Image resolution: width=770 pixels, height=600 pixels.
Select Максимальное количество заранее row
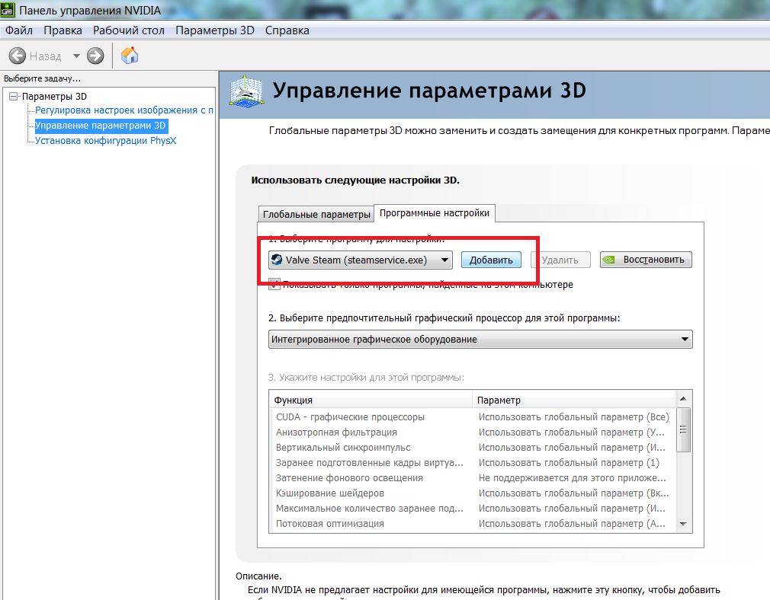(473, 509)
